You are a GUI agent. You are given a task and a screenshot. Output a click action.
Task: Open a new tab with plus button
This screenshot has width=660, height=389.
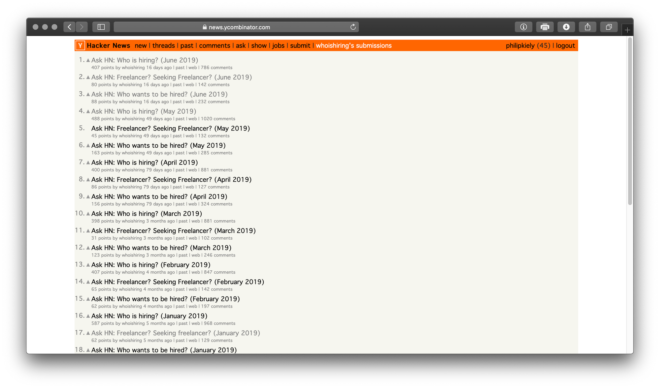[627, 30]
